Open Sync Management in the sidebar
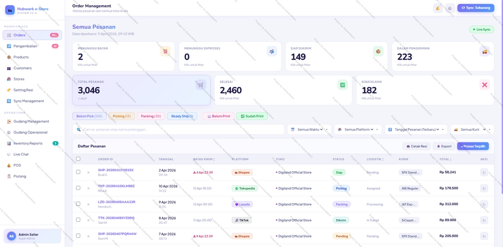The width and height of the screenshot is (503, 247). [32, 101]
